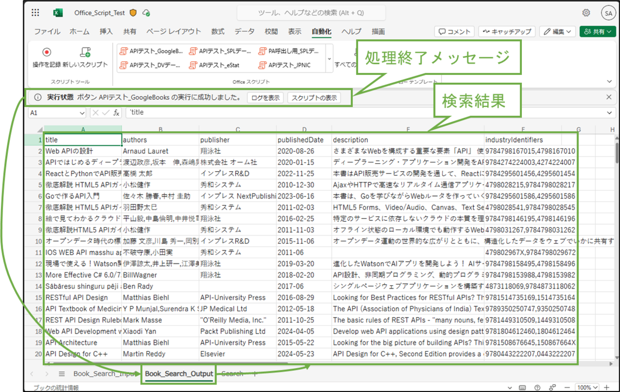
Task: Click the Record Actions (操作を記録) icon
Action: pyautogui.click(x=47, y=52)
